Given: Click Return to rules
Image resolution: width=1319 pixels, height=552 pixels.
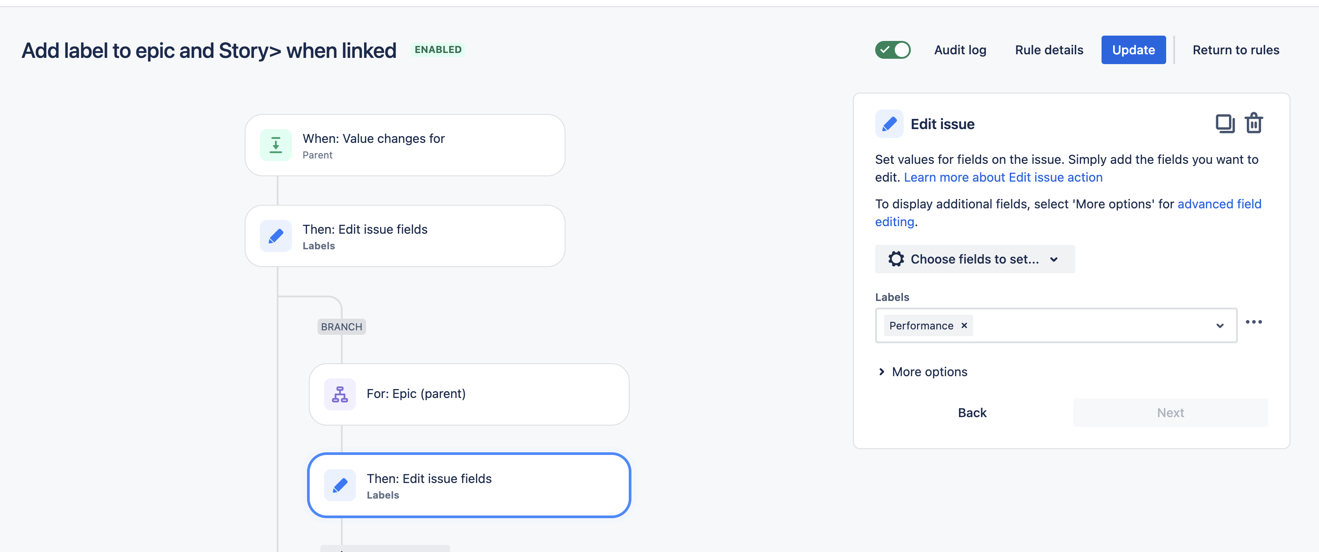Looking at the screenshot, I should [1236, 50].
